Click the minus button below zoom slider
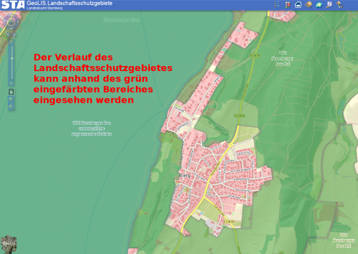The image size is (358, 254). click(x=11, y=83)
